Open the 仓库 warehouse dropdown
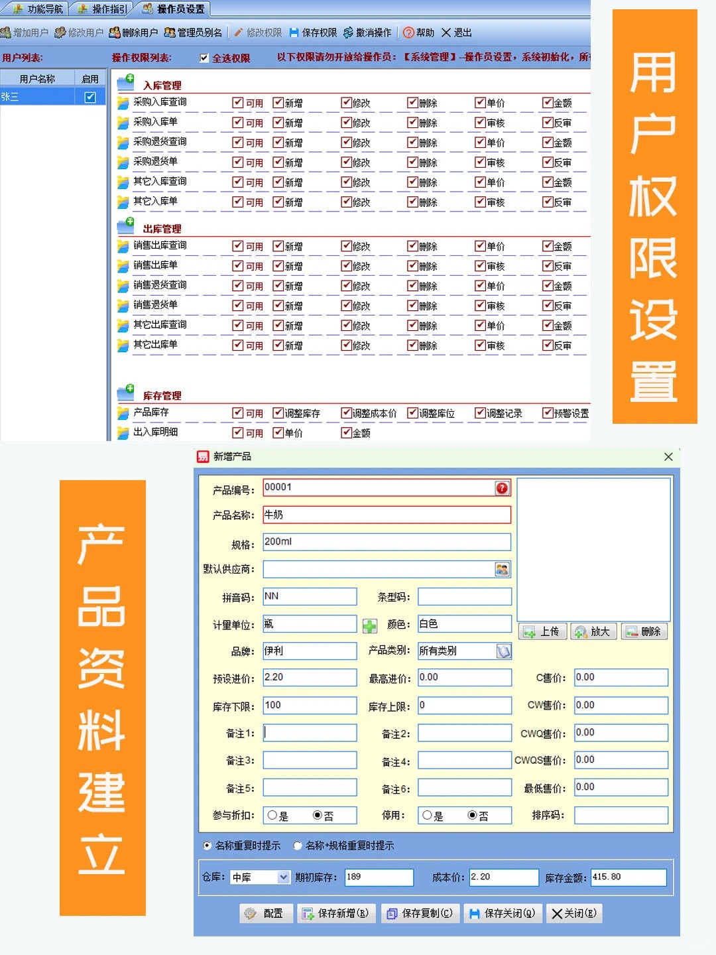716x955 pixels. click(x=283, y=877)
